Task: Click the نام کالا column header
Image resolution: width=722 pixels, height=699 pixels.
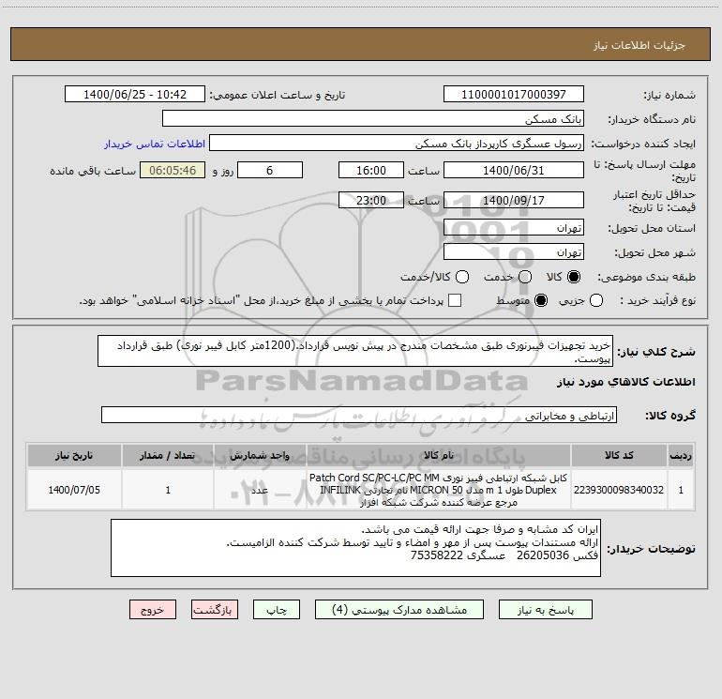Action: point(439,455)
